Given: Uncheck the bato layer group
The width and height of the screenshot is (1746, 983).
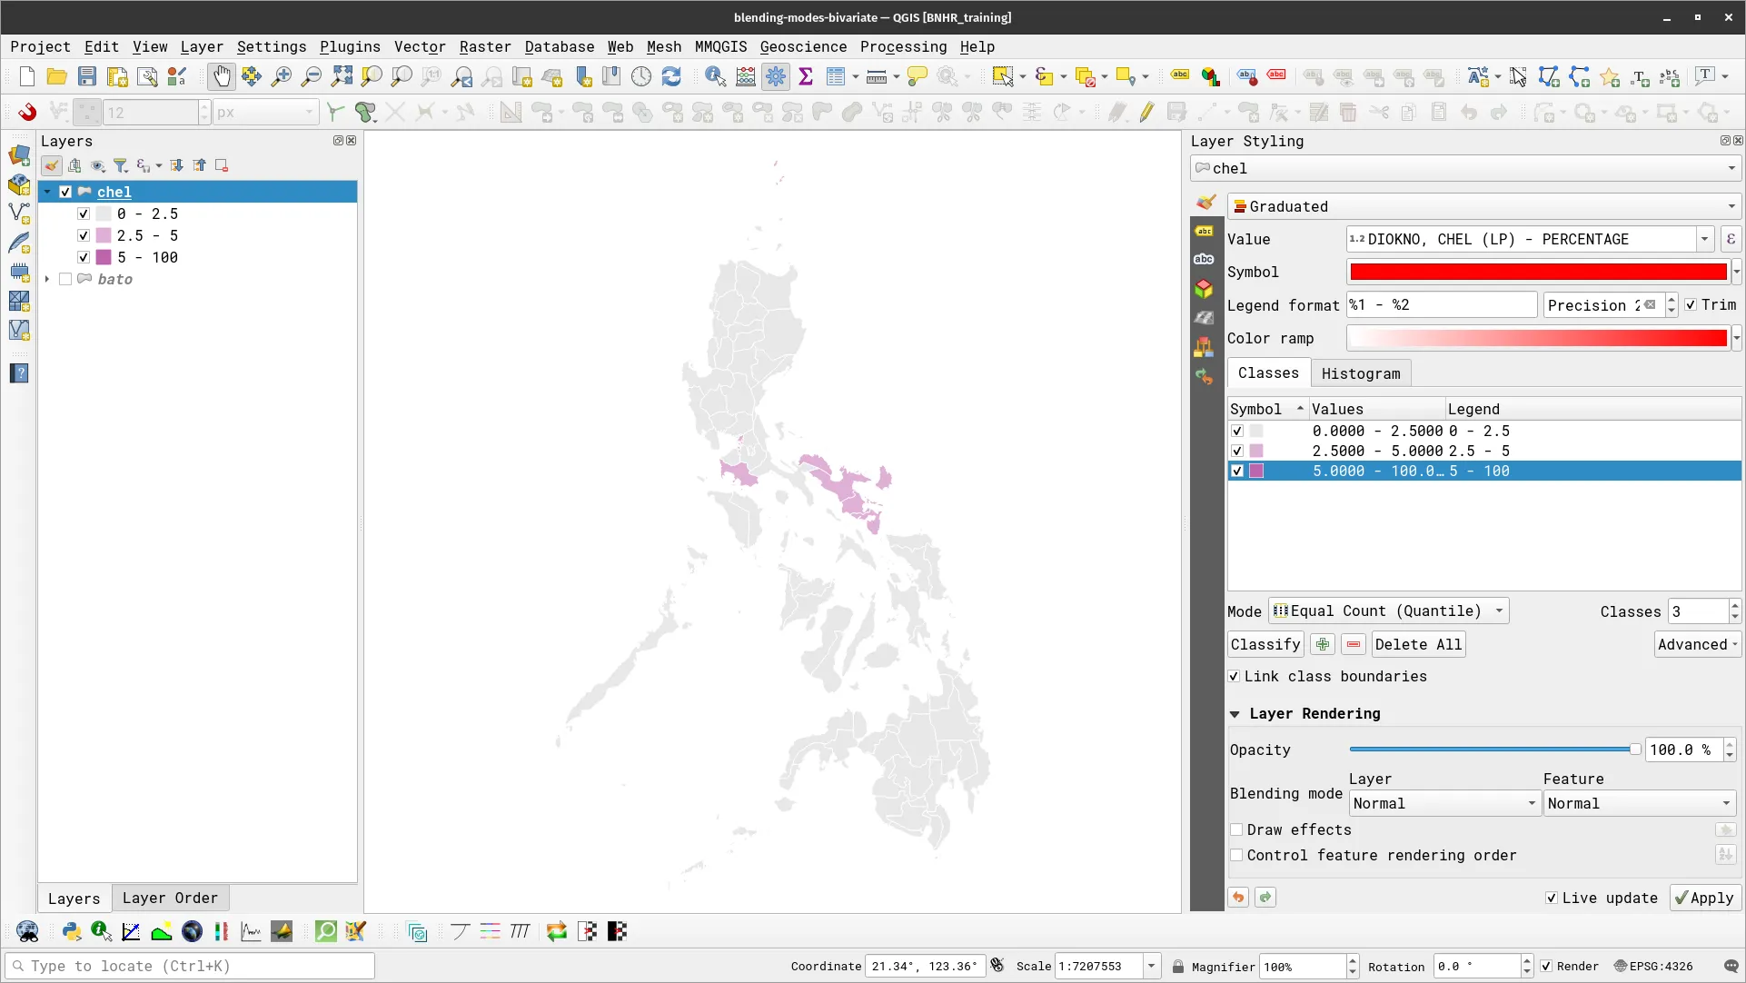Looking at the screenshot, I should pyautogui.click(x=64, y=279).
